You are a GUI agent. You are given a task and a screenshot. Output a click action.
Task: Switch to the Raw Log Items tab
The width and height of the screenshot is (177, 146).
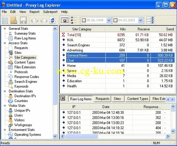click(81, 99)
